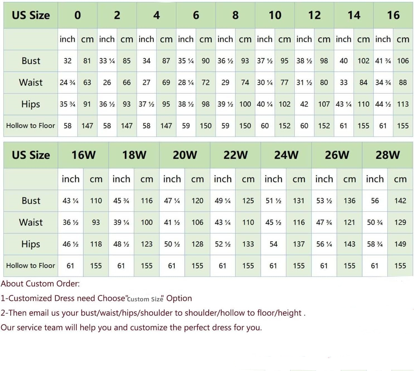Click the 129 cm waist cell

tap(400, 222)
